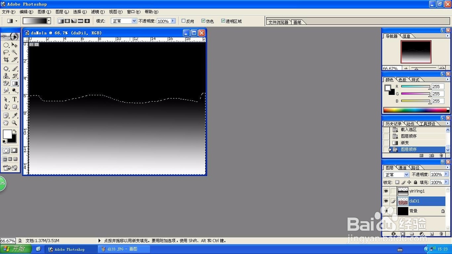Select the Crop tool
Viewport: 452px width, 254px height.
(6, 59)
